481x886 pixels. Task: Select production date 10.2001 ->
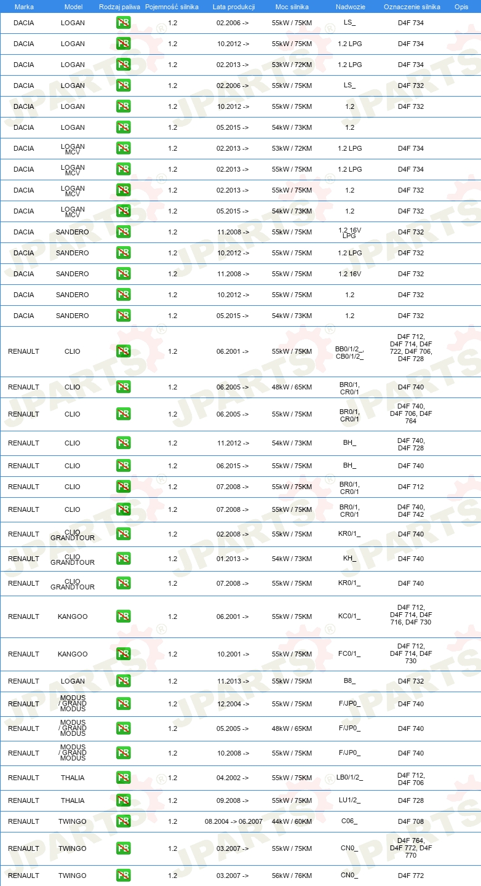point(233,654)
